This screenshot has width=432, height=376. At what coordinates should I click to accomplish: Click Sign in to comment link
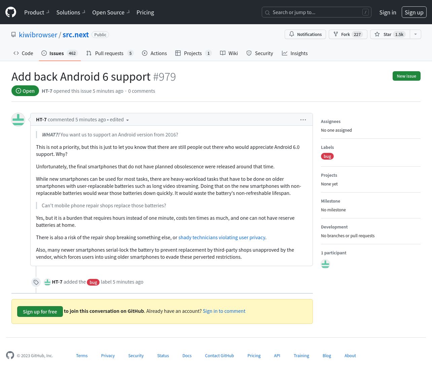(x=224, y=311)
